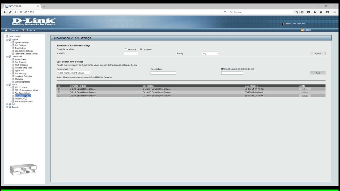
Task: Delete MAC entry 28-10-7B-XX-XX-XX
Action: 305,96
